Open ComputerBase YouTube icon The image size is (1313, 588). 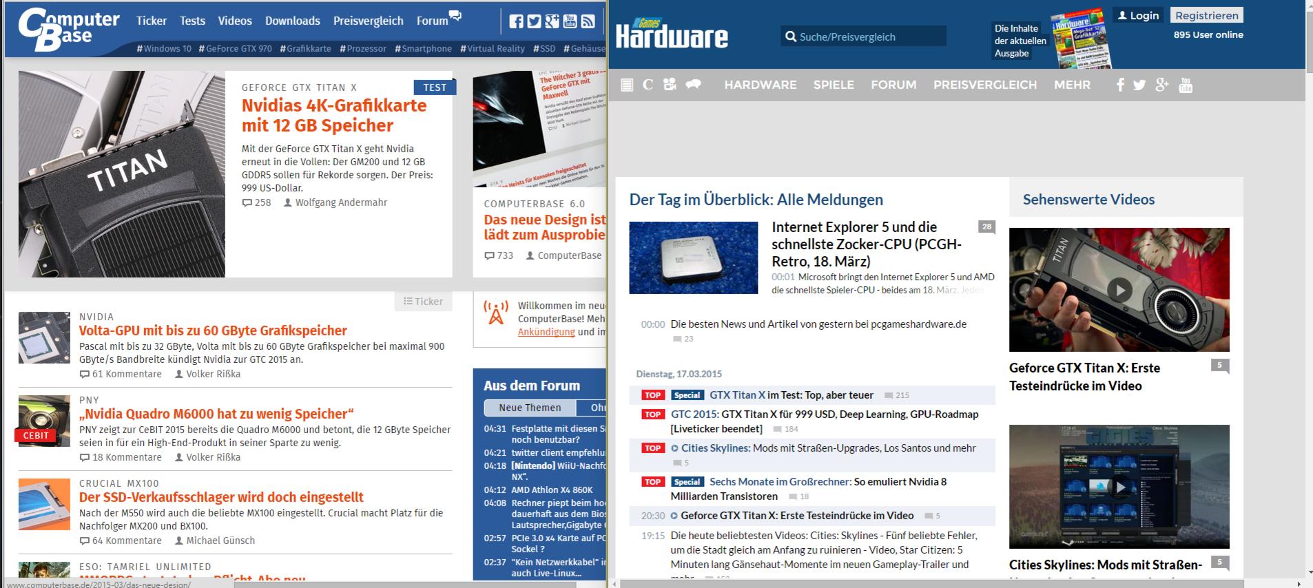pos(570,21)
